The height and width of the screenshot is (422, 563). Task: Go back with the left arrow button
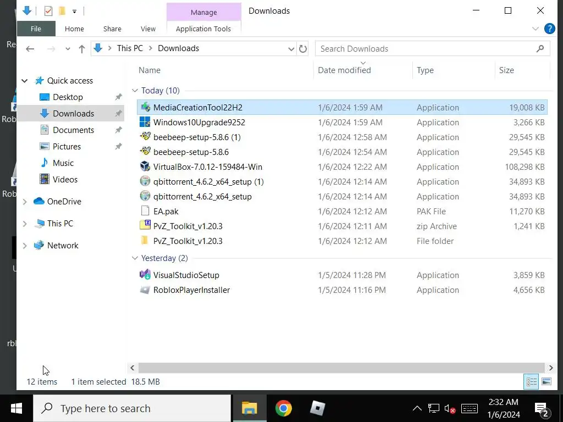30,49
